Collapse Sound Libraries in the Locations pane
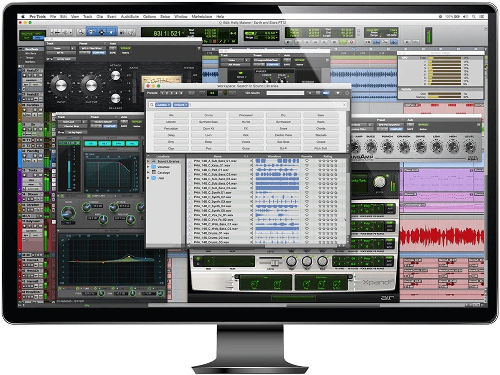 coord(148,161)
